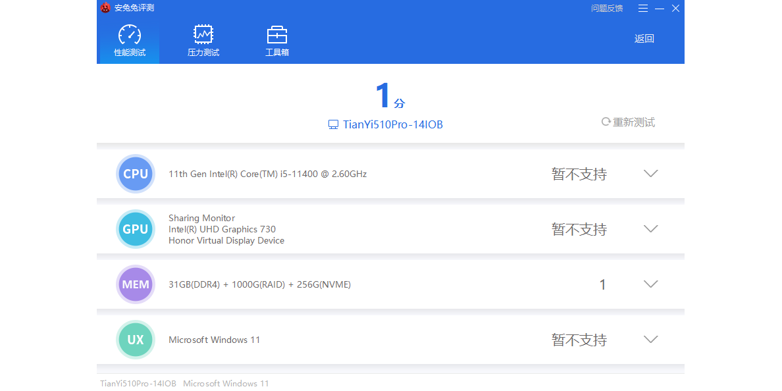Click the blue CPU circle icon

coord(136,174)
